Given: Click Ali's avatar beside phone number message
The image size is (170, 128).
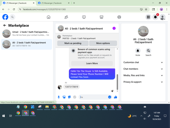Looking at the screenshot, I should 60,87.
